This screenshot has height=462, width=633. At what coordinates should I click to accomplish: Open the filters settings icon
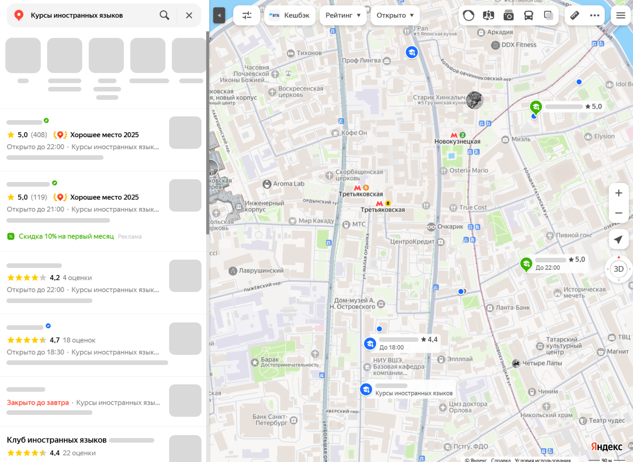[x=247, y=15]
